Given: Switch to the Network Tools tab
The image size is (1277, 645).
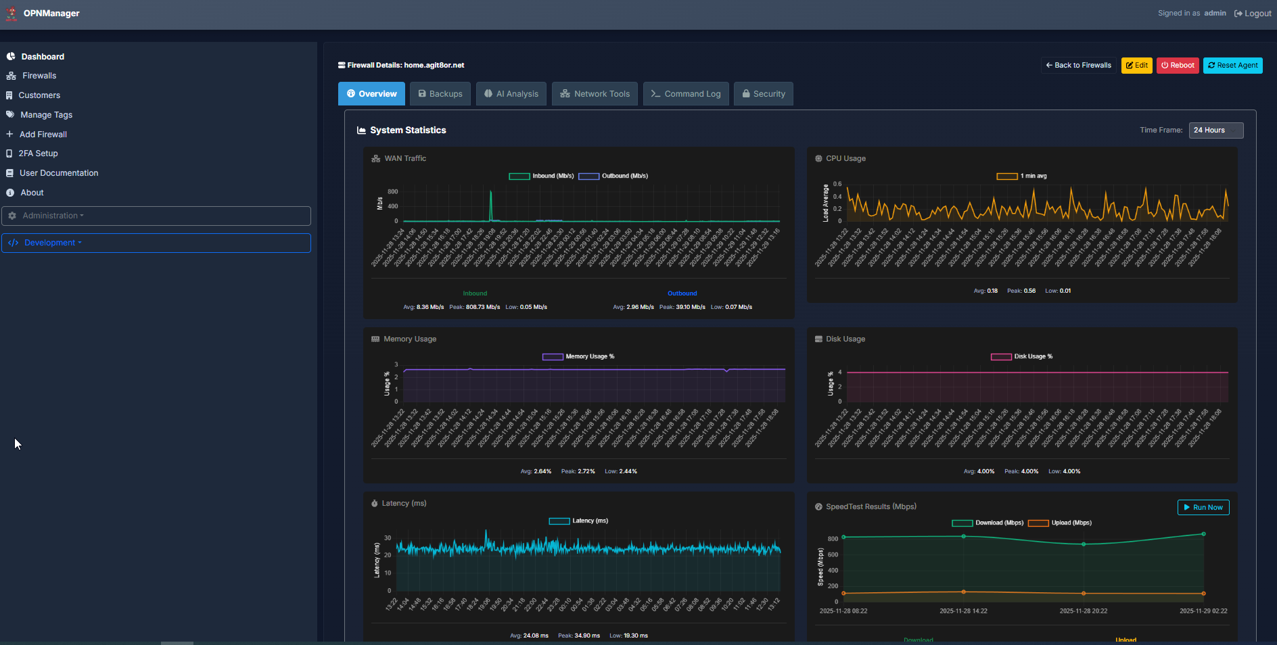Looking at the screenshot, I should click(x=595, y=94).
